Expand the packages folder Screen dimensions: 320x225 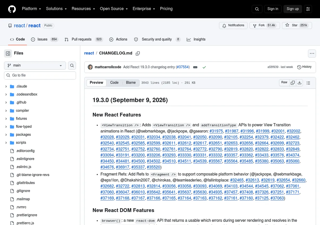[x=6, y=135]
